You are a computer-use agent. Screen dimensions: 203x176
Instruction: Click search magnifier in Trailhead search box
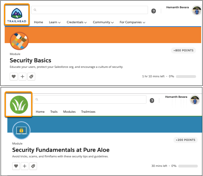tap(35, 10)
